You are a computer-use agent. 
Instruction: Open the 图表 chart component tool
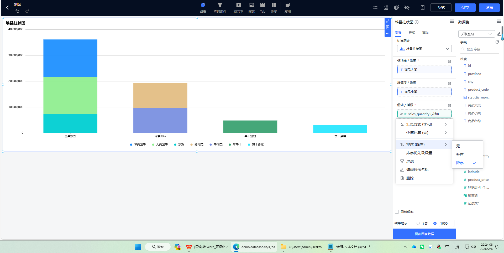click(203, 8)
